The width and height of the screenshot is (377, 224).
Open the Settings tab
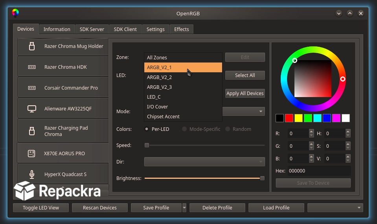[x=156, y=29]
